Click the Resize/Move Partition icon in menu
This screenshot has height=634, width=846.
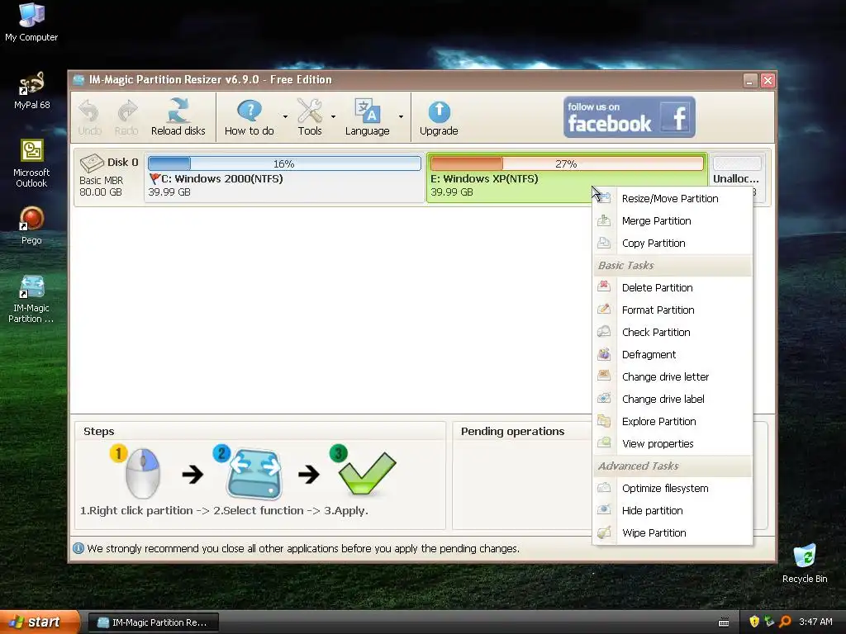604,198
